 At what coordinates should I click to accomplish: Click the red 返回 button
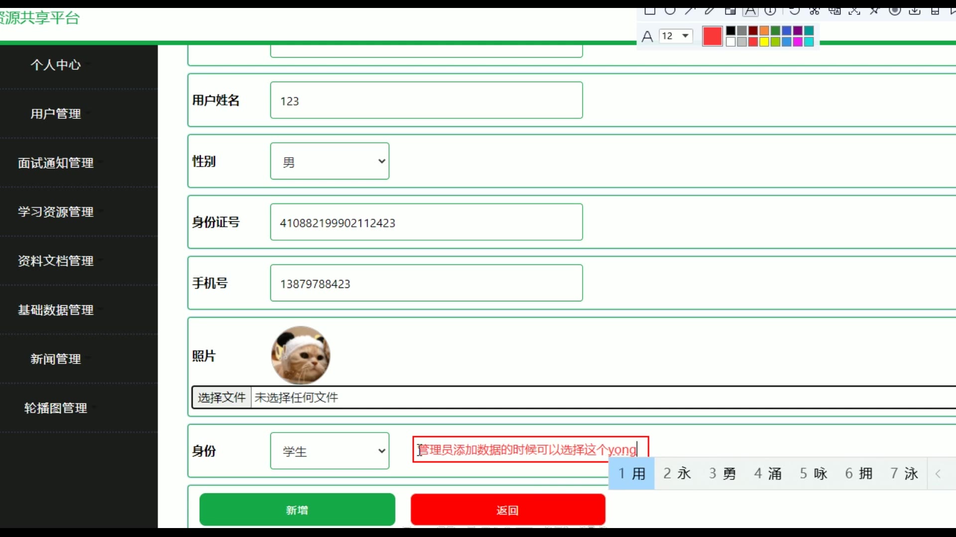[x=508, y=510]
